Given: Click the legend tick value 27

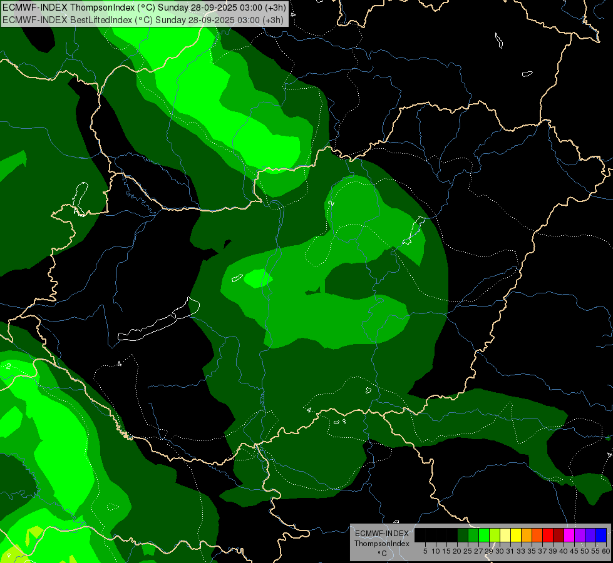Looking at the screenshot, I should 478,551.
